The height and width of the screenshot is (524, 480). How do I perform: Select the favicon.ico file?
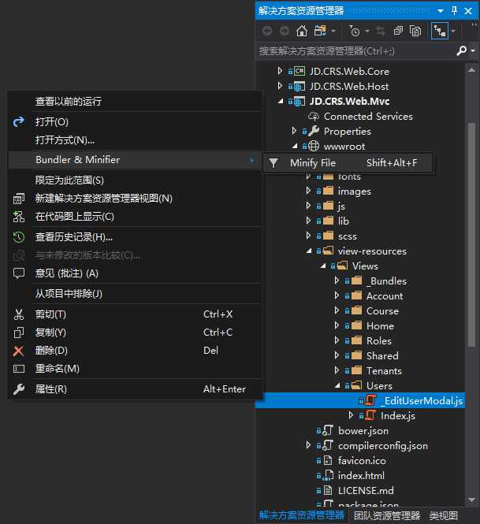(x=362, y=461)
